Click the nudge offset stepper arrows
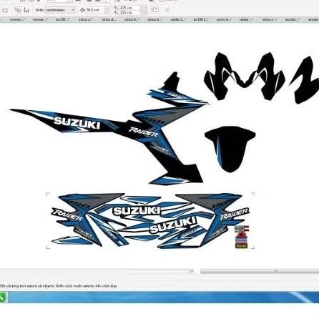The width and height of the screenshot is (319, 319). [x=107, y=10]
